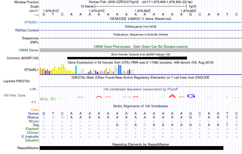
Task: Click the hg19 label beside the scale
Action: [x=193, y=6]
